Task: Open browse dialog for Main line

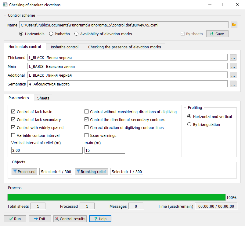Action: point(233,66)
